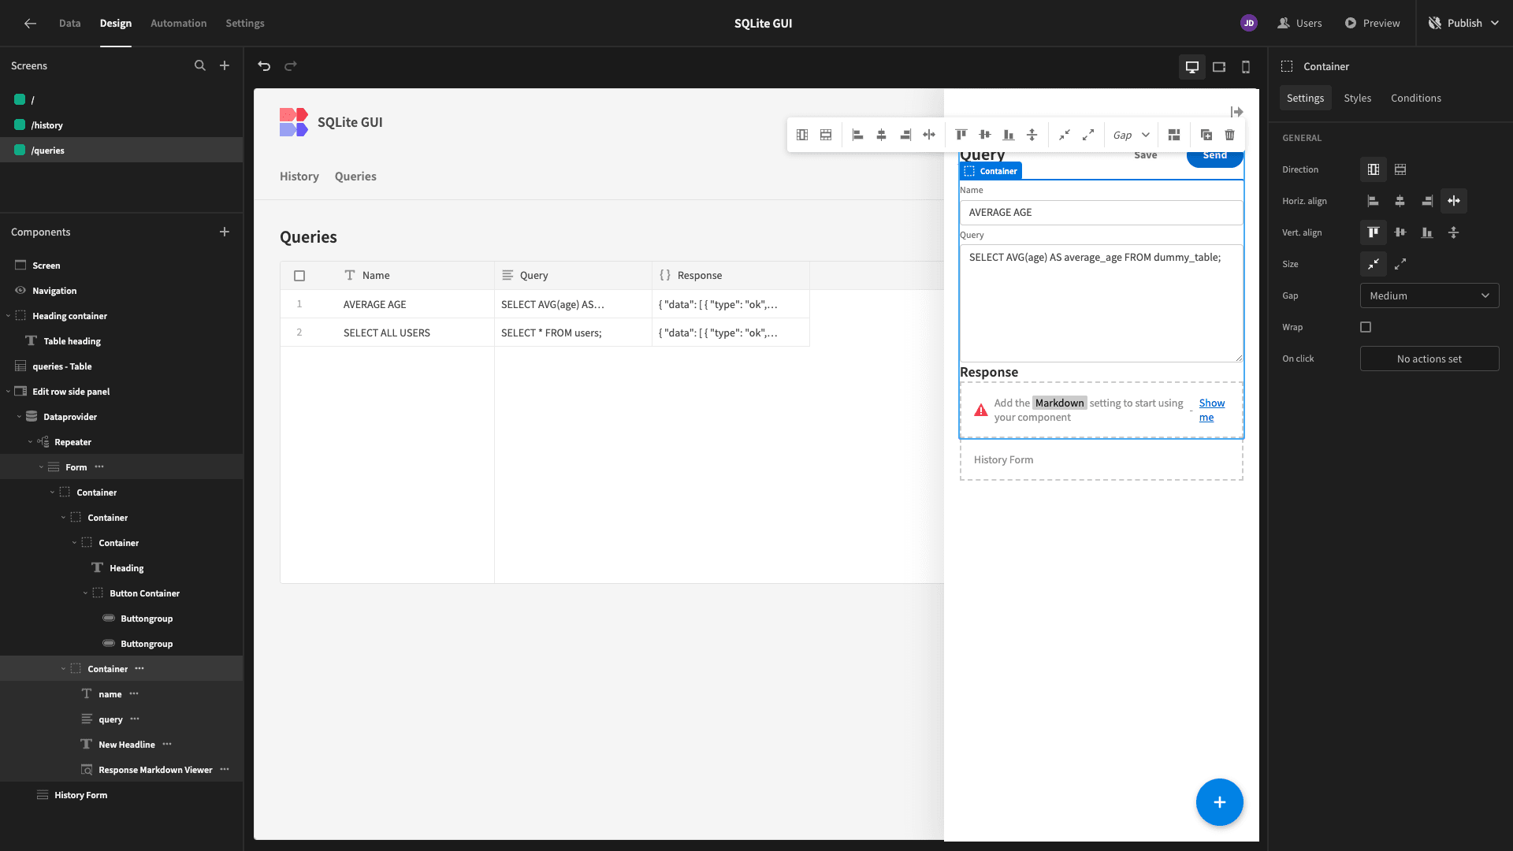Open the Gap dropdown in floating toolbar
1513x851 pixels.
point(1132,135)
